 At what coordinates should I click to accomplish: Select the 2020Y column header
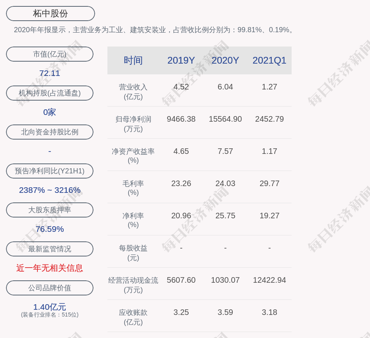tap(225, 60)
